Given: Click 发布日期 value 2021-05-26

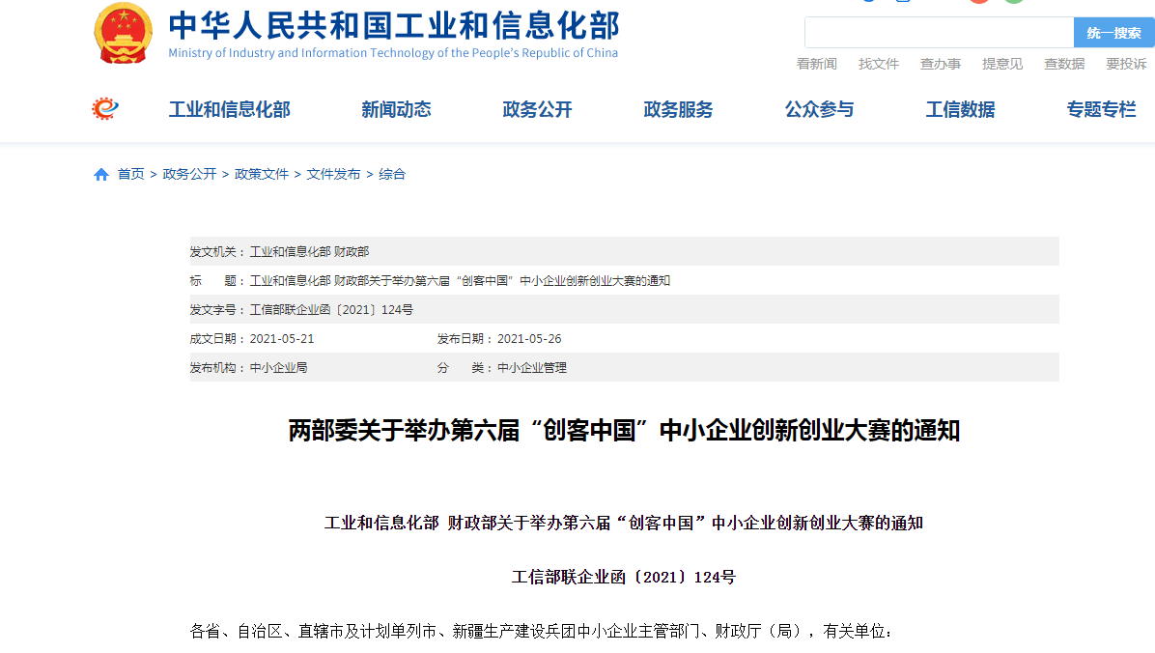Looking at the screenshot, I should click(529, 339).
